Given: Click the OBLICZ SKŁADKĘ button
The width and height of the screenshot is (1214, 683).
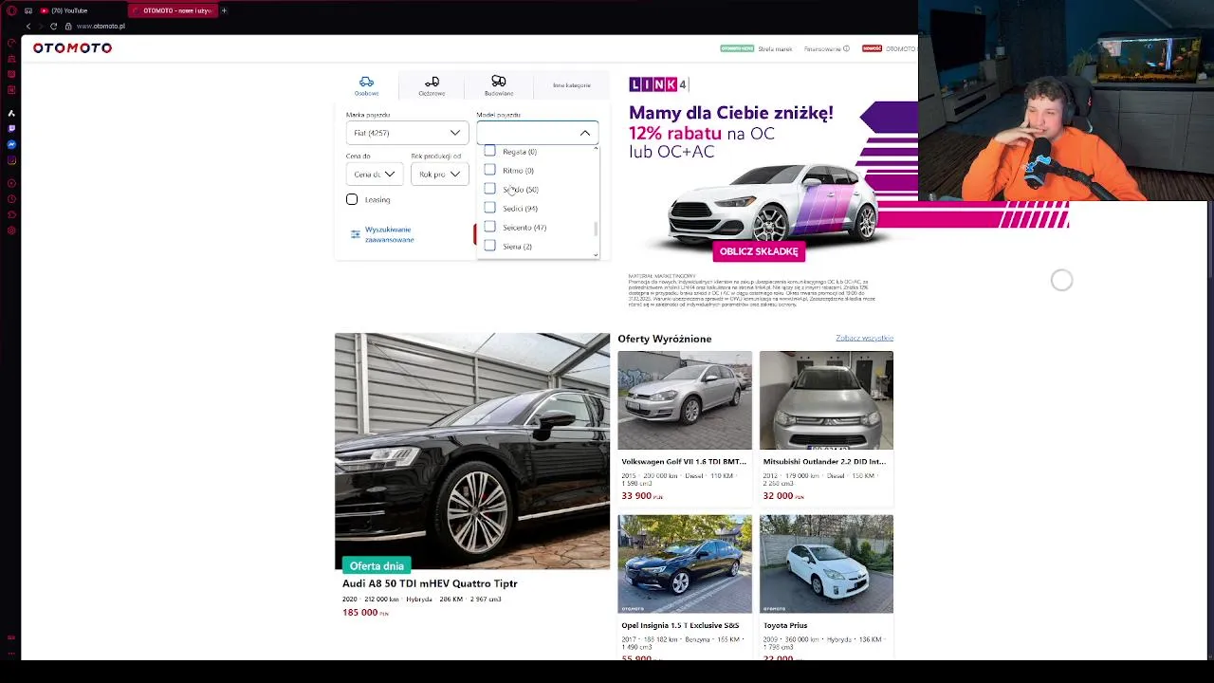Looking at the screenshot, I should [759, 251].
